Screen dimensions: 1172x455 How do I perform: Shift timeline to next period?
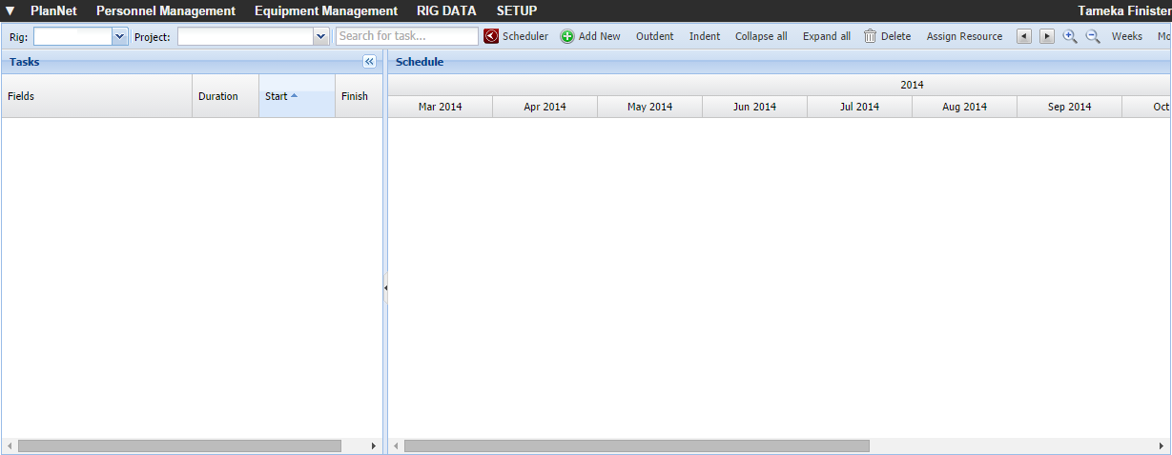click(x=1046, y=36)
